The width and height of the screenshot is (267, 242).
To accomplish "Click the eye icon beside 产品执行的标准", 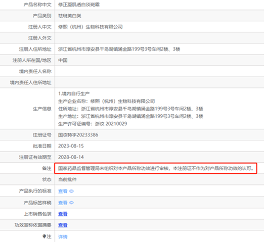I will tap(71, 191).
